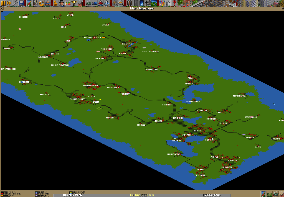The height and width of the screenshot is (197, 284).
Task: Open railway construction tools
Action: pos(129,3)
